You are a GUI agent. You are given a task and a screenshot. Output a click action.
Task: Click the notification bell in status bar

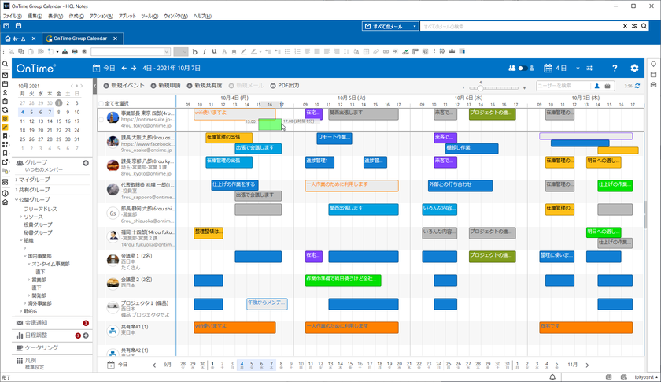pos(552,377)
